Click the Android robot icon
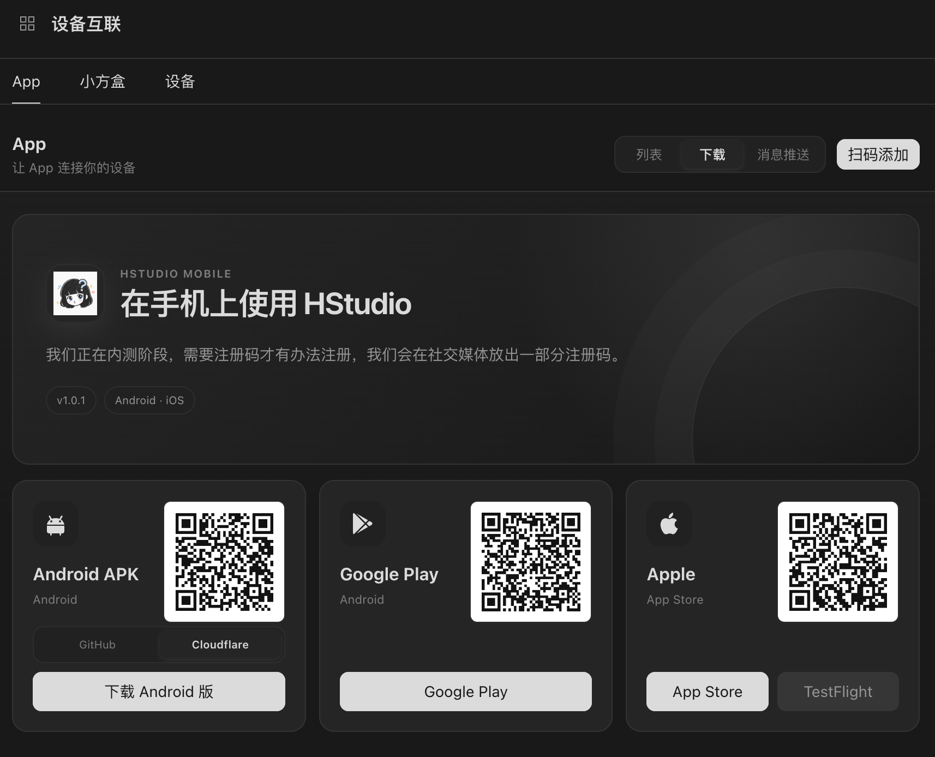The height and width of the screenshot is (757, 935). click(x=56, y=524)
